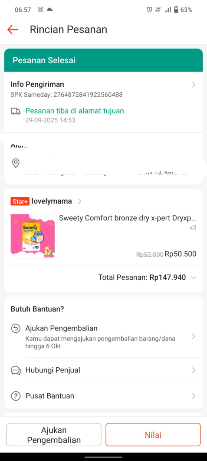Open Ajukan Pengembalian in Butuh Bantuan
207x461 pixels.
coord(61,328)
